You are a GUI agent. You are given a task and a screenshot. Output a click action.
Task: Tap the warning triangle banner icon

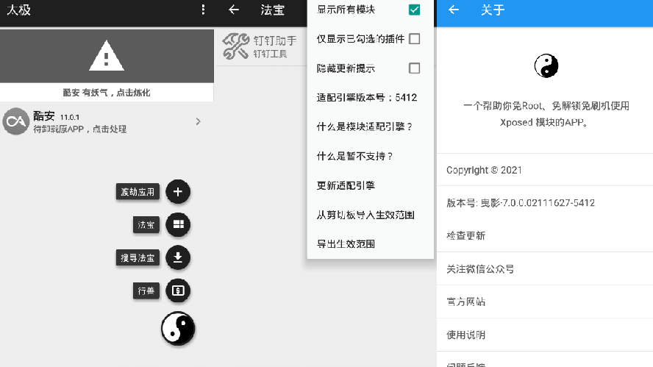(x=107, y=55)
